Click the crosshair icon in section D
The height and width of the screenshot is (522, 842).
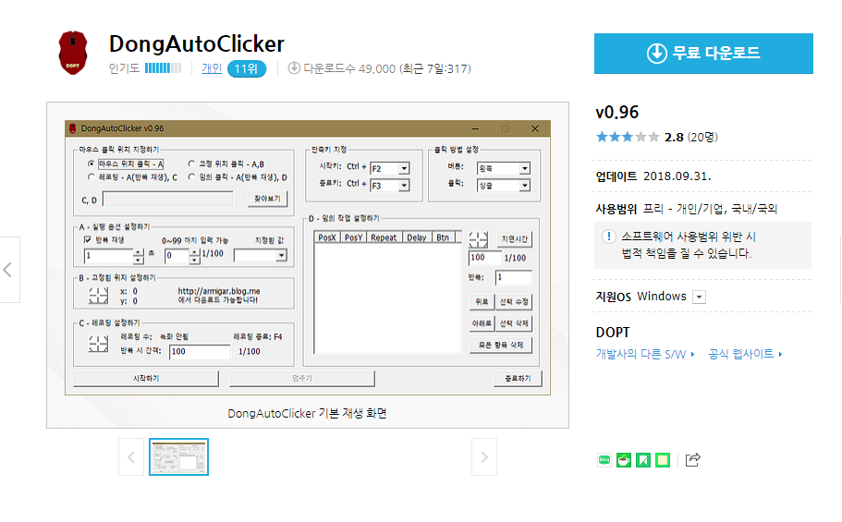click(x=478, y=239)
